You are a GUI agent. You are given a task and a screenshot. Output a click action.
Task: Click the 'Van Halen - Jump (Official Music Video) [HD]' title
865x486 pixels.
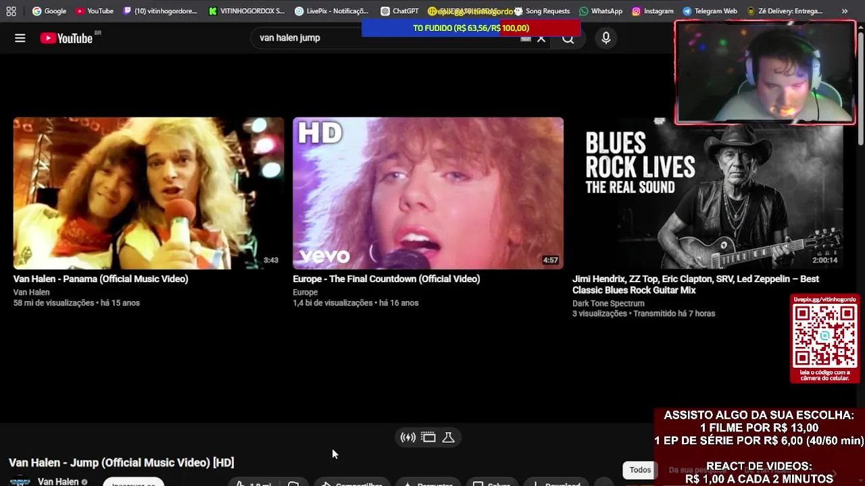pos(122,462)
